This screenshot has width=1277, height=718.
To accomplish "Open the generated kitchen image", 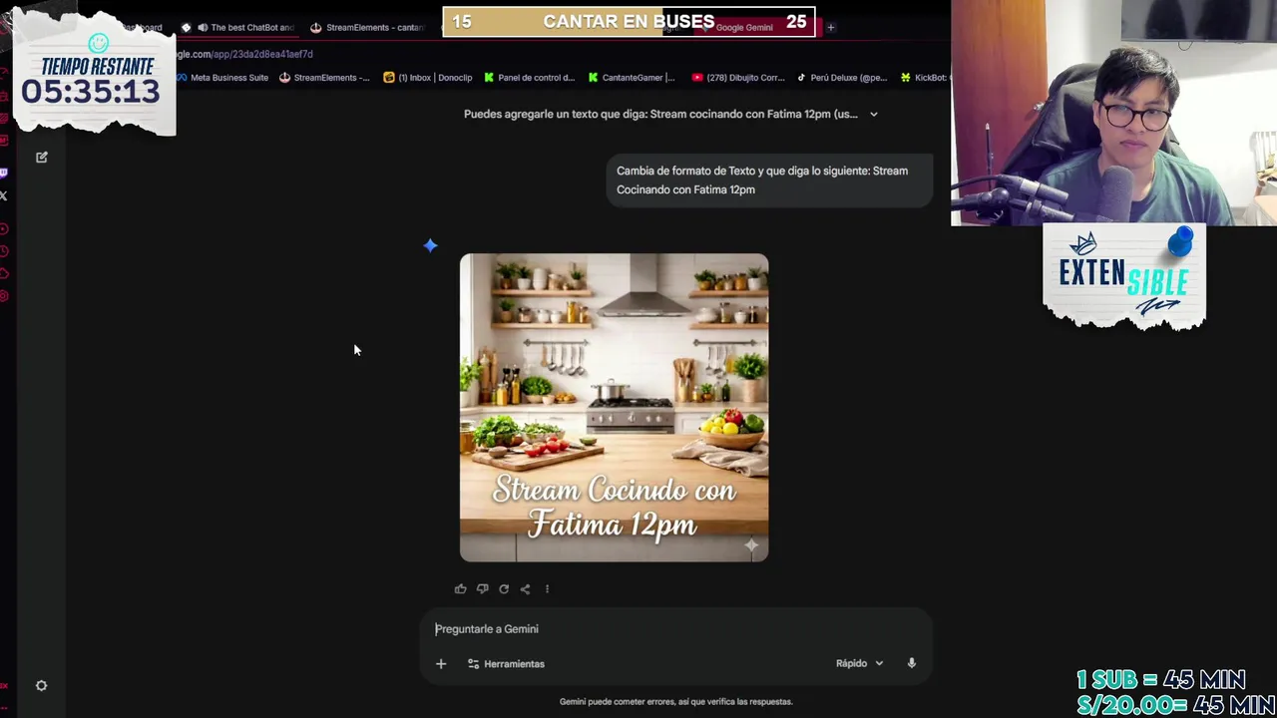I will tap(614, 408).
